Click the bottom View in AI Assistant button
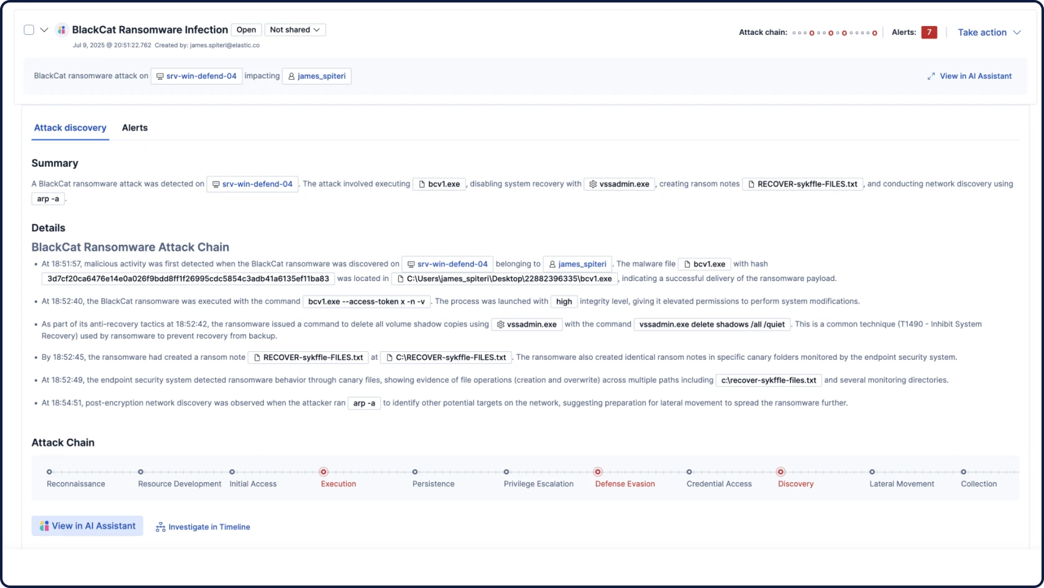Image resolution: width=1044 pixels, height=588 pixels. point(88,526)
